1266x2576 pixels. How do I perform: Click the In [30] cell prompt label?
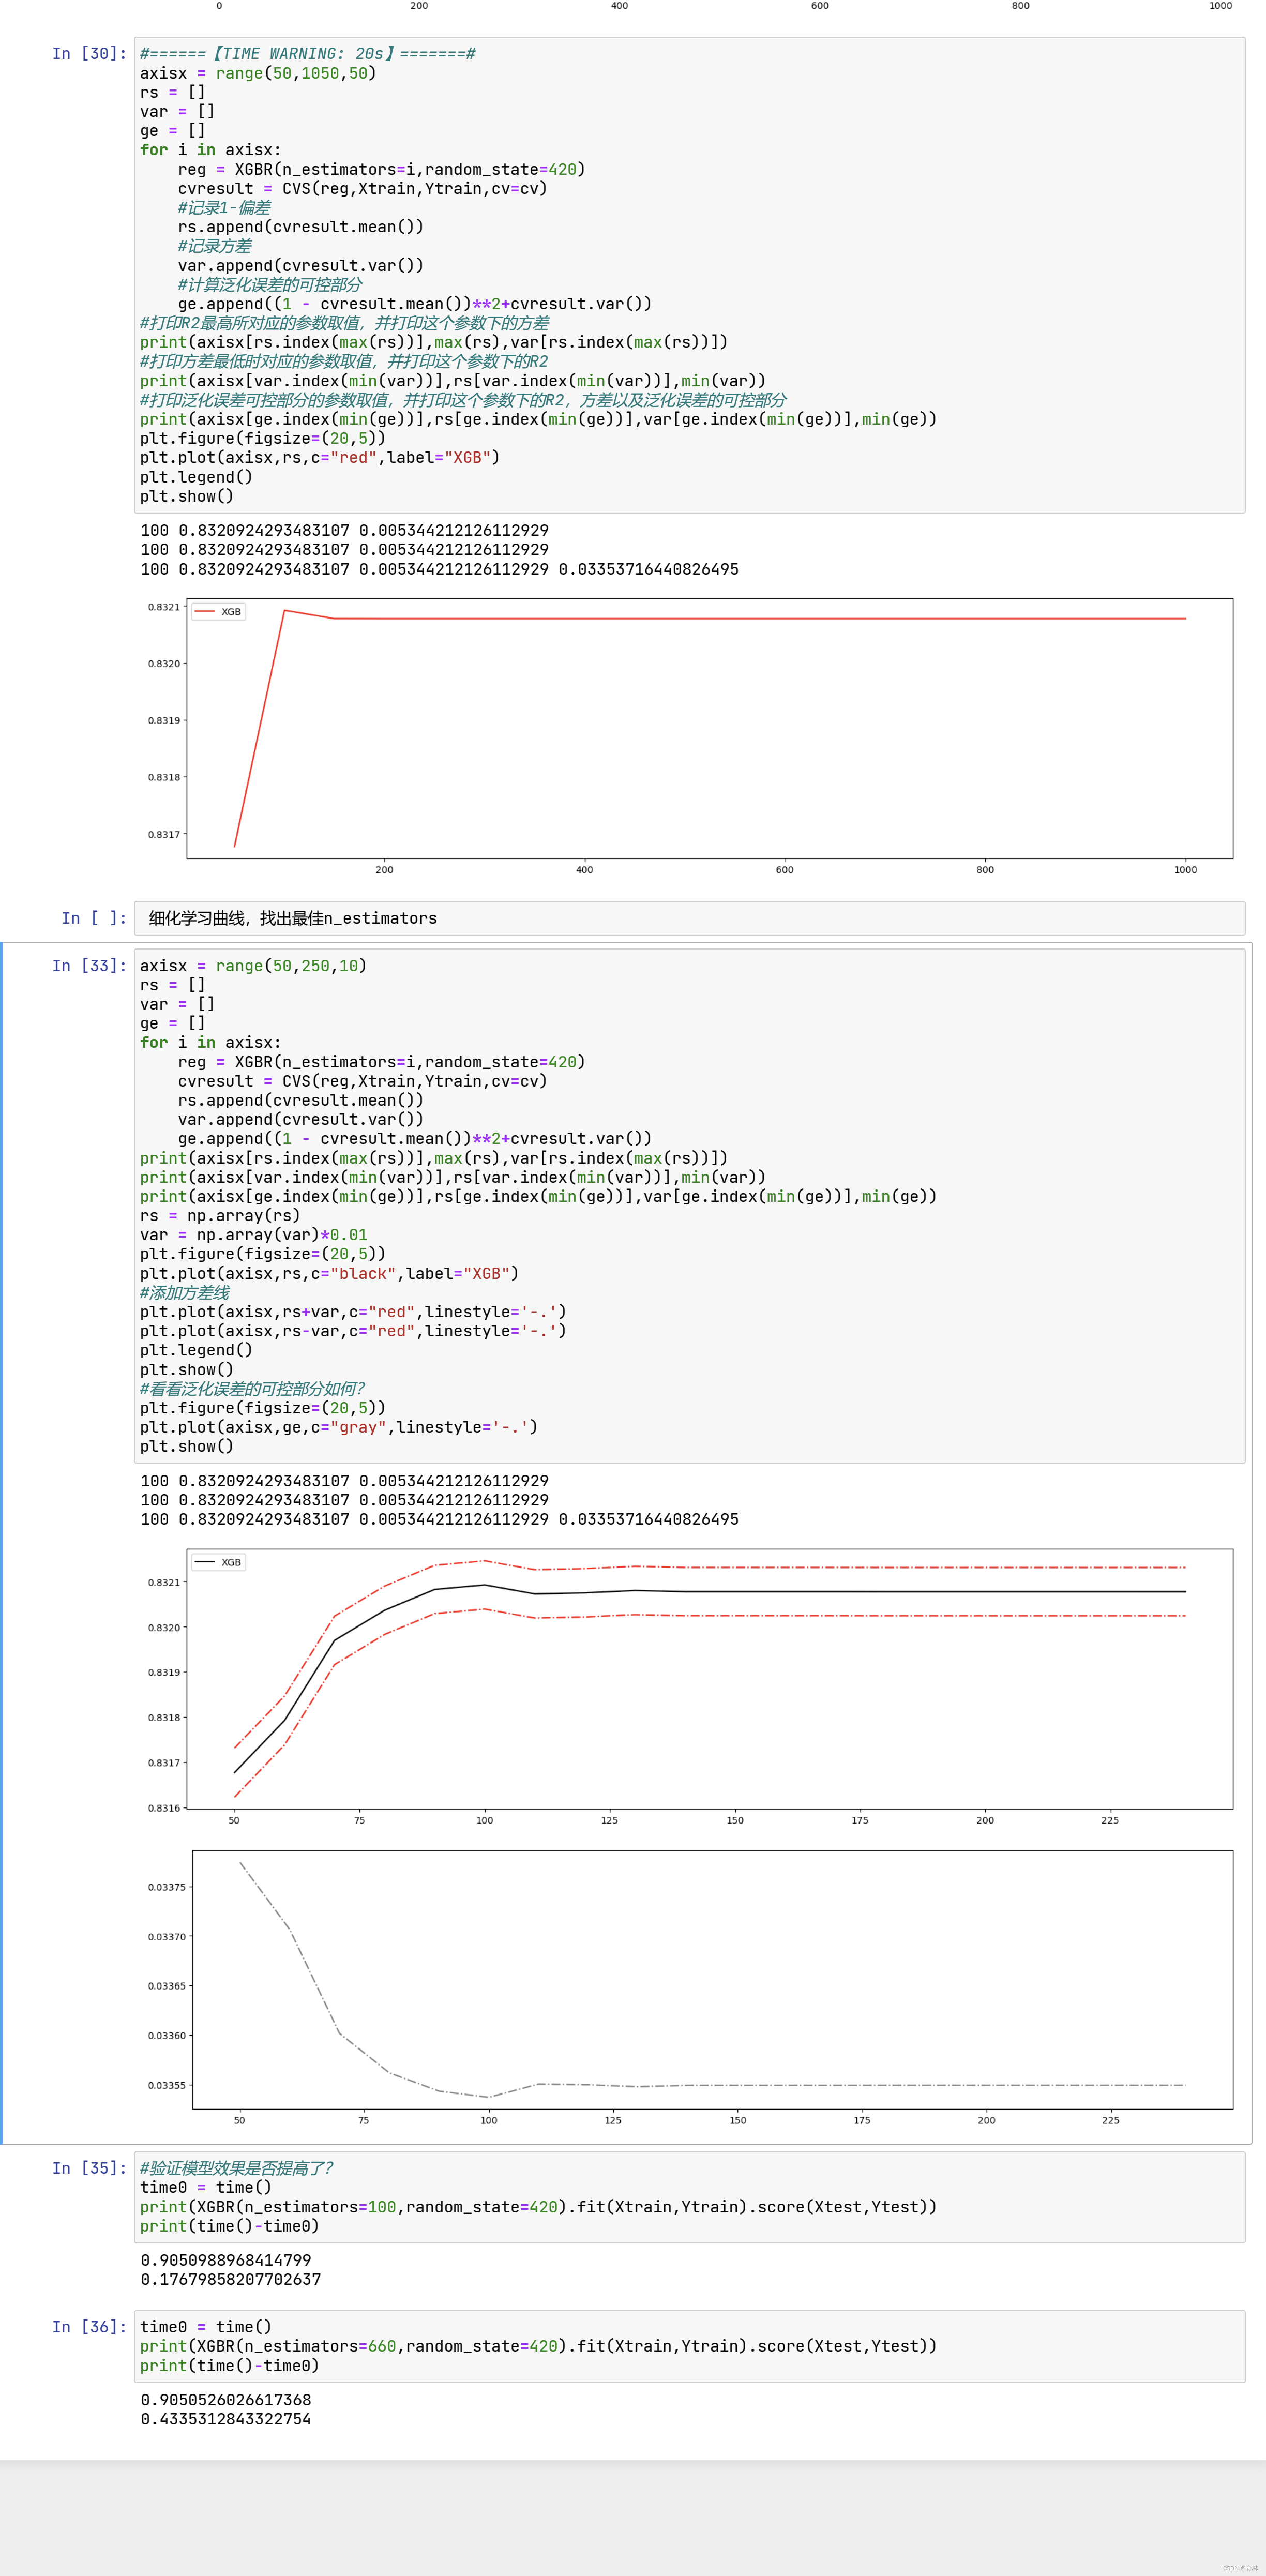(x=89, y=54)
